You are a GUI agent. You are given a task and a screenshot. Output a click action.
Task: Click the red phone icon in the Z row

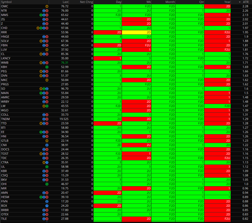point(47,24)
